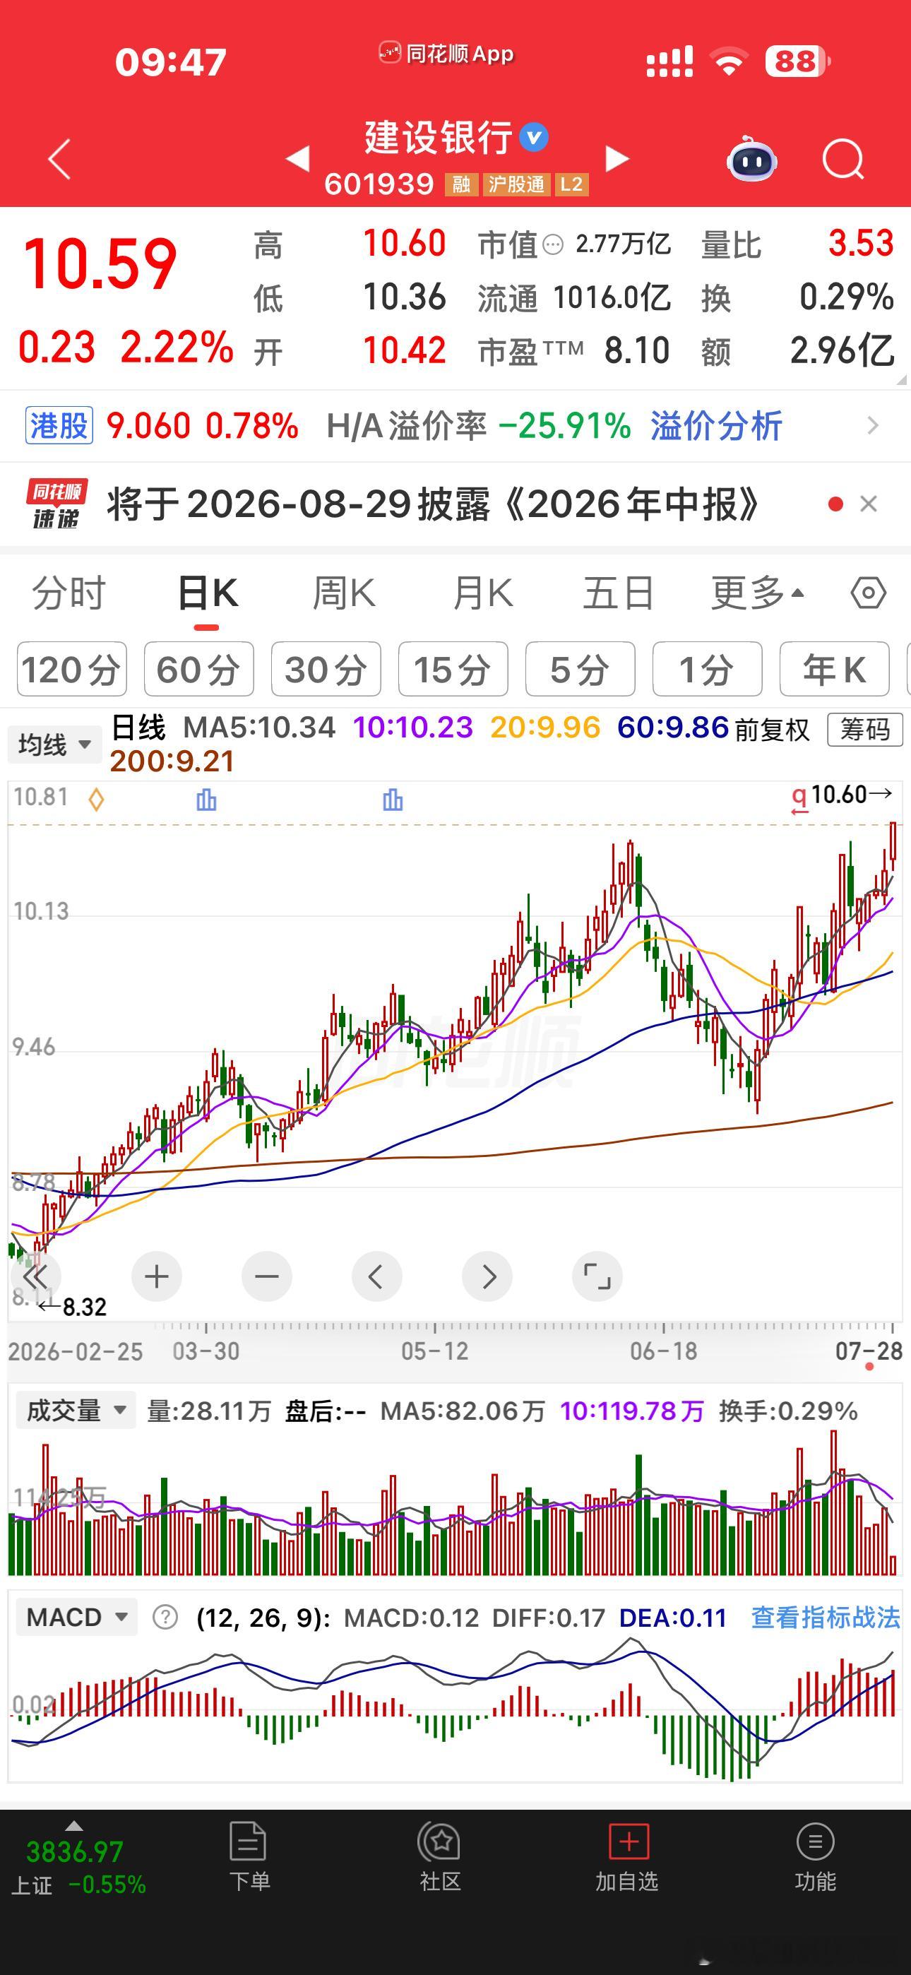
Task: Tap the 量比 3.53 volume ratio value
Action: coord(860,244)
